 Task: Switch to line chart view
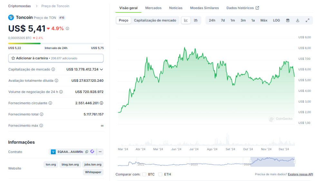click(186, 20)
